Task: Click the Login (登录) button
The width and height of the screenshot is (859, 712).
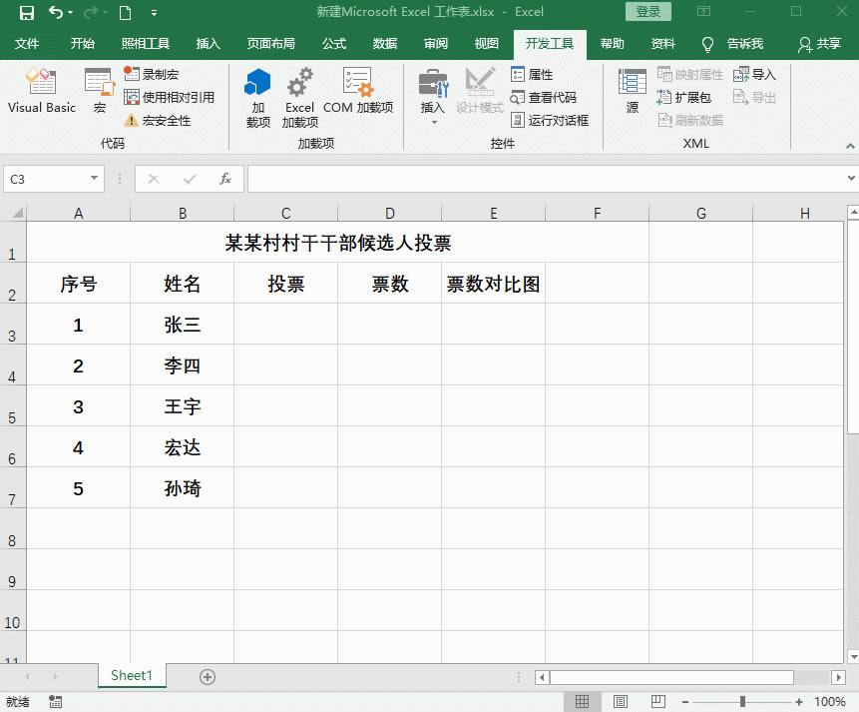Action: (648, 12)
